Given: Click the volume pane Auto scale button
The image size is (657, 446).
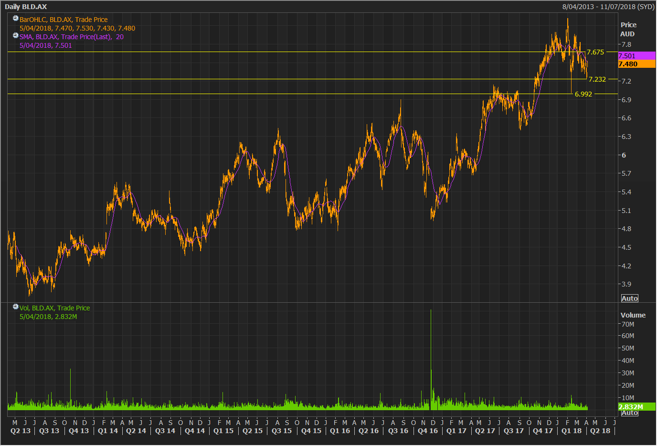Looking at the screenshot, I should coord(629,413).
